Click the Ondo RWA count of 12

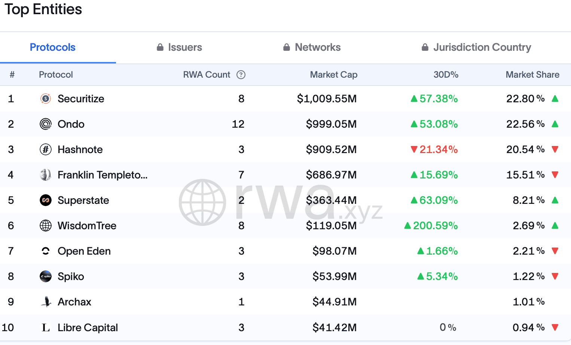[x=238, y=124]
